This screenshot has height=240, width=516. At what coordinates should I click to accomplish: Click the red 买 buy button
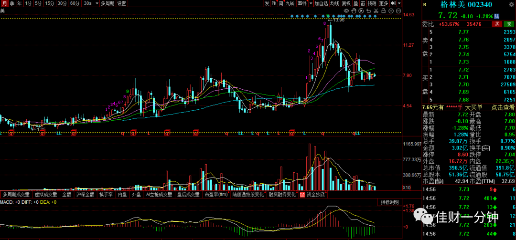(x=497, y=24)
